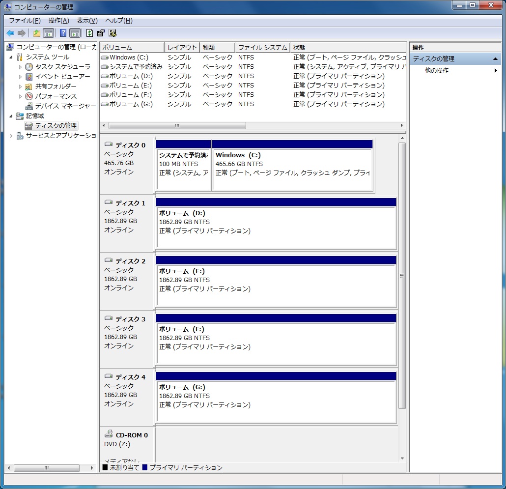Open the ファイル(F) menu
Image resolution: width=506 pixels, height=489 pixels.
(25, 21)
